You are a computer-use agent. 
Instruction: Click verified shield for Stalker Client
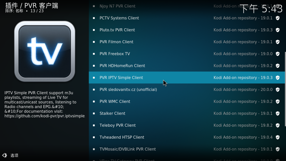click(x=278, y=114)
